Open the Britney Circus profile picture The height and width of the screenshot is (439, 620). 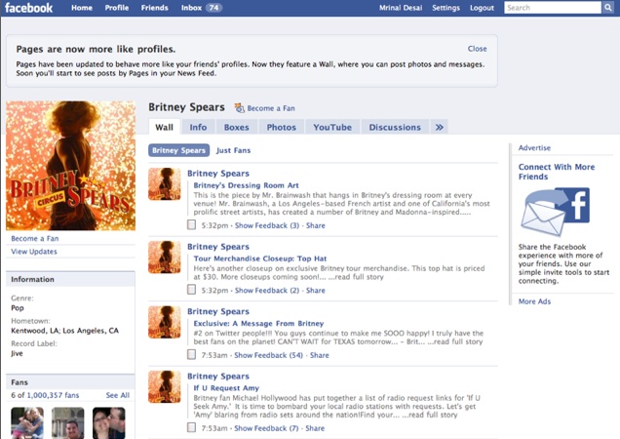pyautogui.click(x=70, y=166)
